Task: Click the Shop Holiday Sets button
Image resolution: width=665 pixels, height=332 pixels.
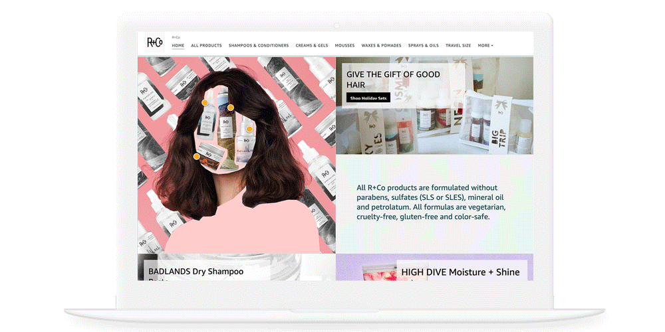Action: 368,98
